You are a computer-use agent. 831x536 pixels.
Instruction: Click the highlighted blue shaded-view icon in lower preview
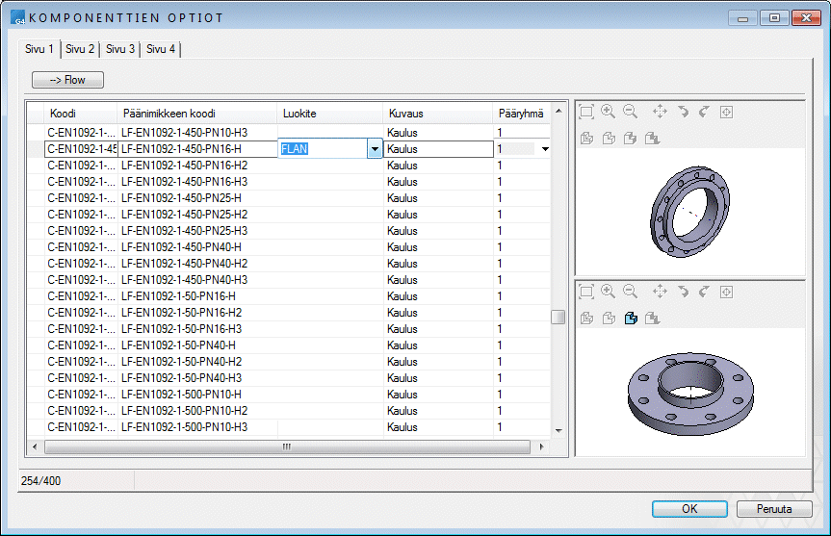[631, 319]
